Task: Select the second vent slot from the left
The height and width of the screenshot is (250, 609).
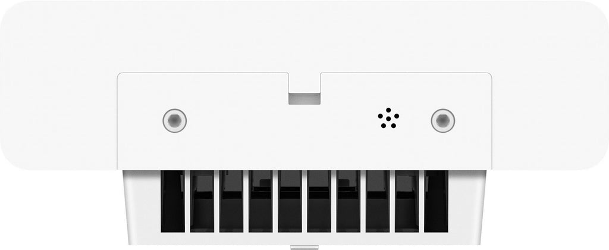Action: point(202,201)
